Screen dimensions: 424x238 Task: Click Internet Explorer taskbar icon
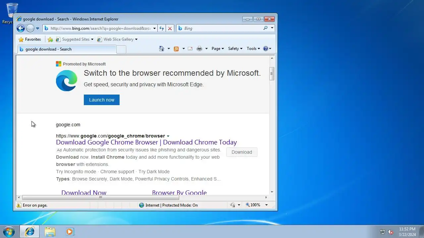(x=29, y=232)
